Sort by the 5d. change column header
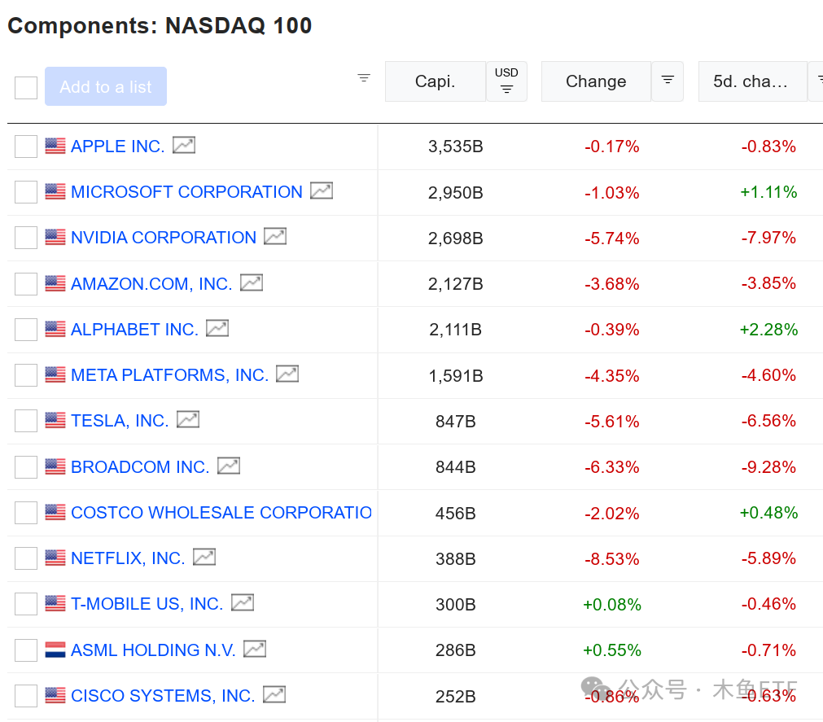 point(751,81)
